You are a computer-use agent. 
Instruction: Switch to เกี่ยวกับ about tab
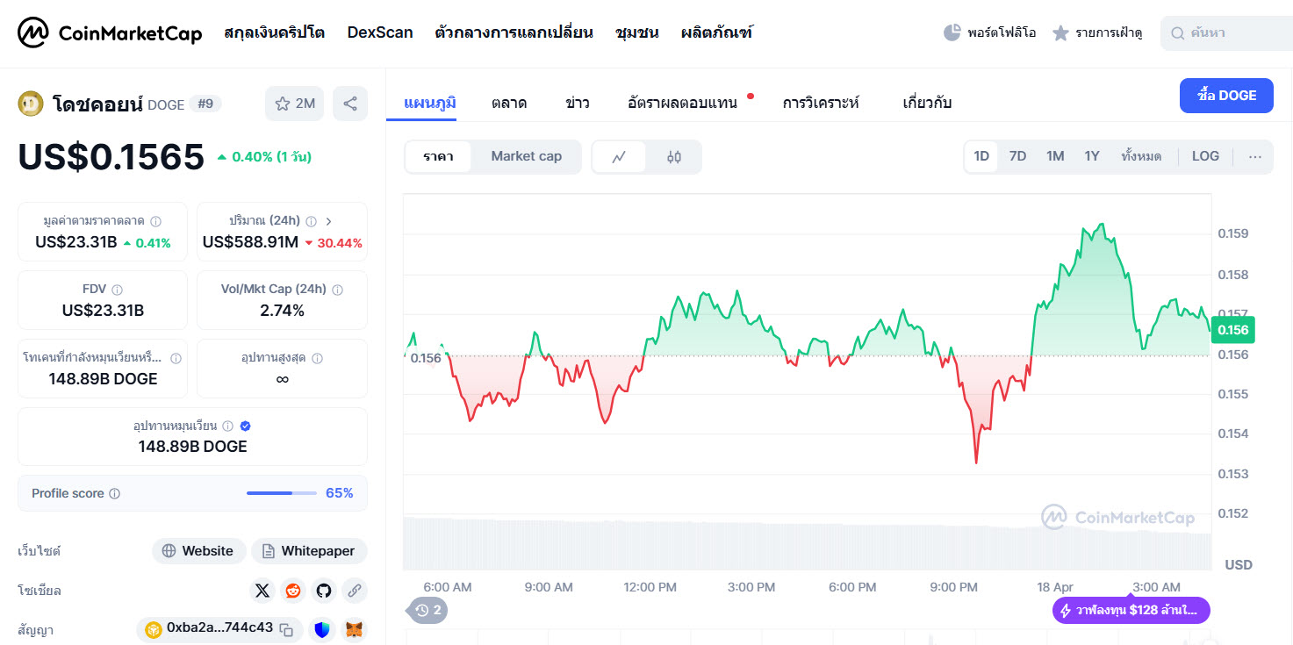pos(927,103)
